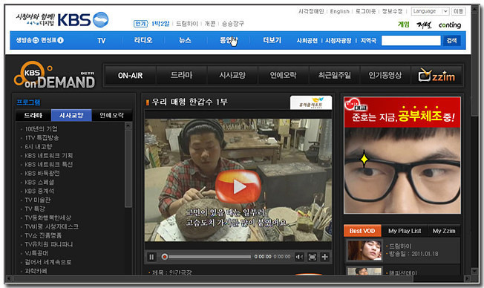Viewport: 484px width, 288px height.
Task: Click the plus icon in player controls
Action: [324, 257]
